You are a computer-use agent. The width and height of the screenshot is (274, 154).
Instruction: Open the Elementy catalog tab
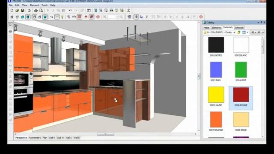(x=217, y=27)
